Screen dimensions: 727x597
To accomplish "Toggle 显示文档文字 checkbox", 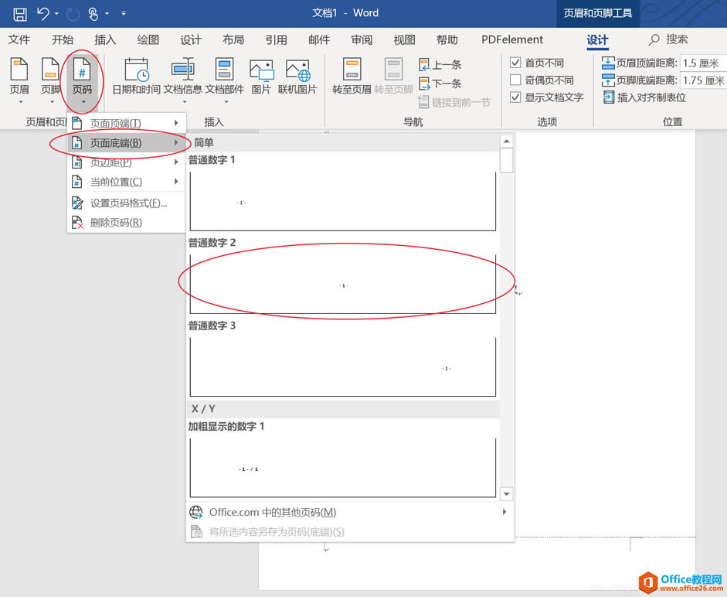I will (515, 97).
